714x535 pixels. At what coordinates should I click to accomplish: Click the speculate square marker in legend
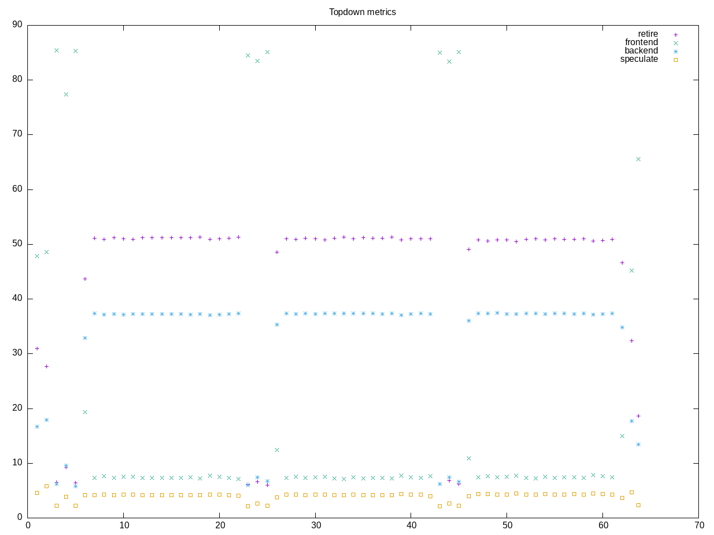pyautogui.click(x=676, y=60)
